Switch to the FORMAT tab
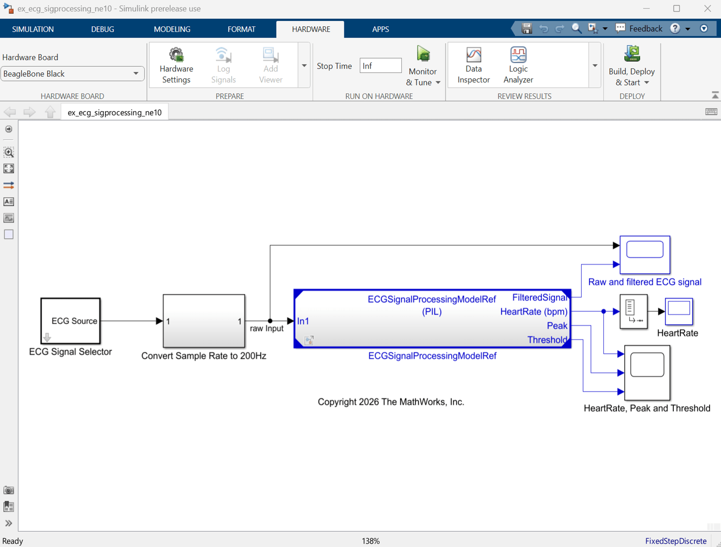721x547 pixels. tap(242, 29)
